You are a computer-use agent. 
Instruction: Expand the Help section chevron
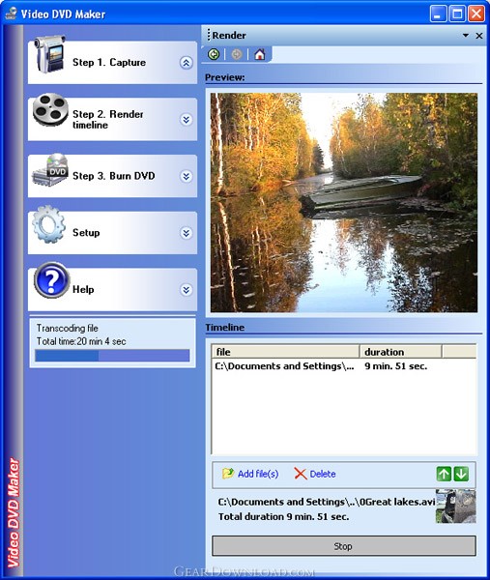click(x=186, y=290)
